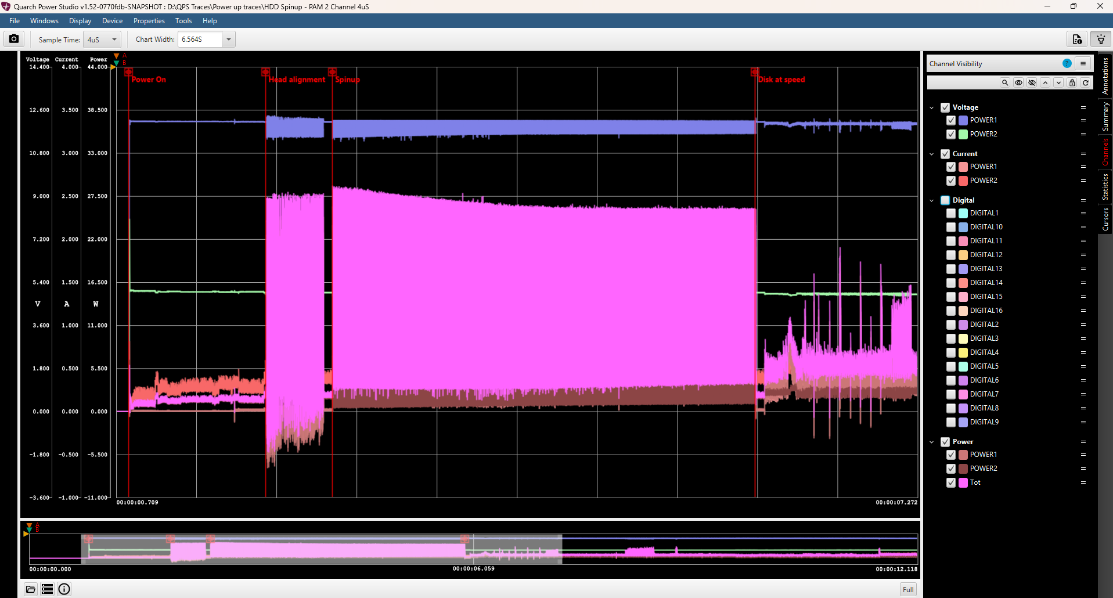
Task: Refresh channels with the reload icon
Action: tap(1085, 82)
